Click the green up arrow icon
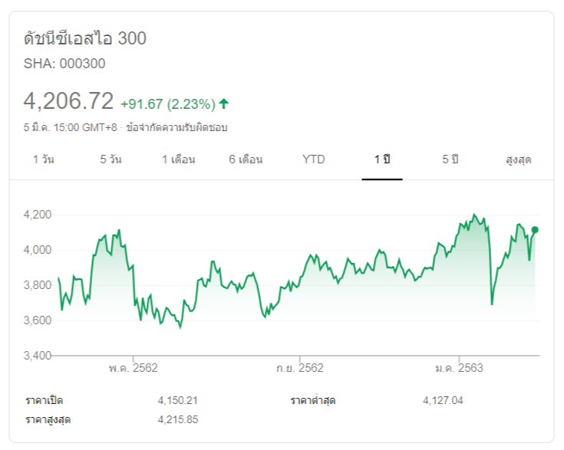This screenshot has height=450, width=564. [x=224, y=103]
